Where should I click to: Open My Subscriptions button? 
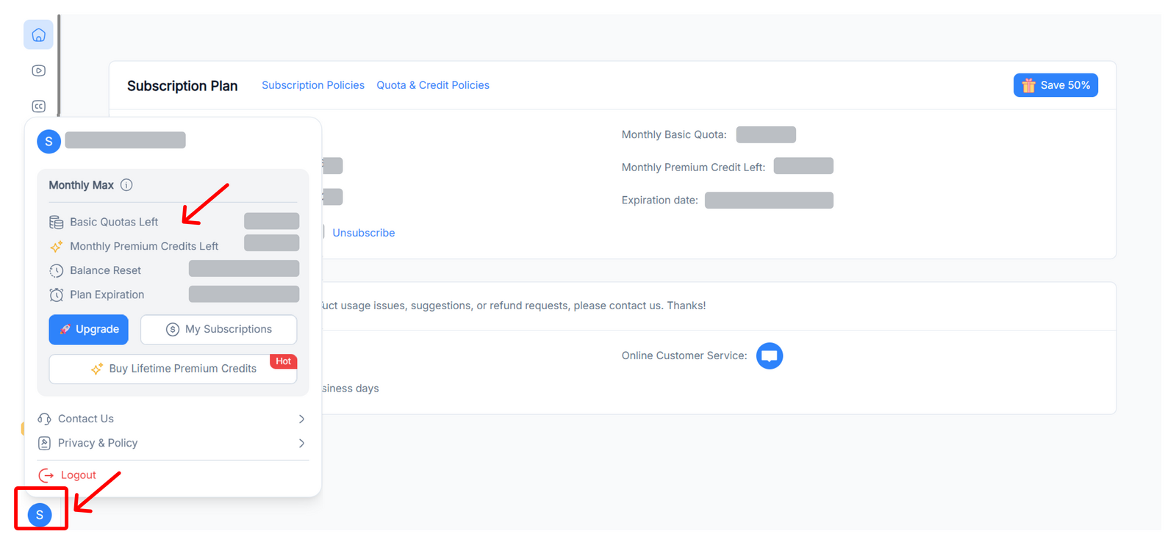(x=218, y=329)
